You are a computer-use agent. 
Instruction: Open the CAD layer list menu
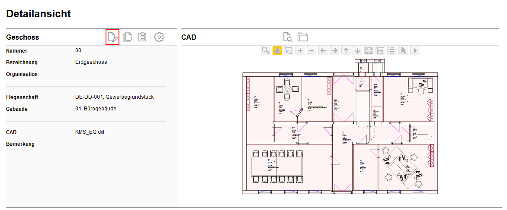click(392, 50)
